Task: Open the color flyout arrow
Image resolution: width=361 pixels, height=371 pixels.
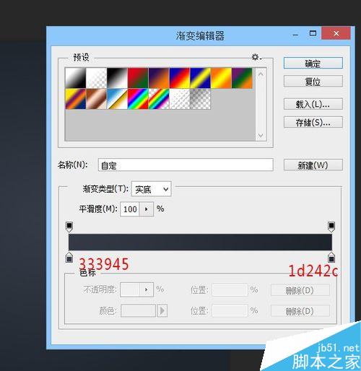Action: pyautogui.click(x=162, y=310)
